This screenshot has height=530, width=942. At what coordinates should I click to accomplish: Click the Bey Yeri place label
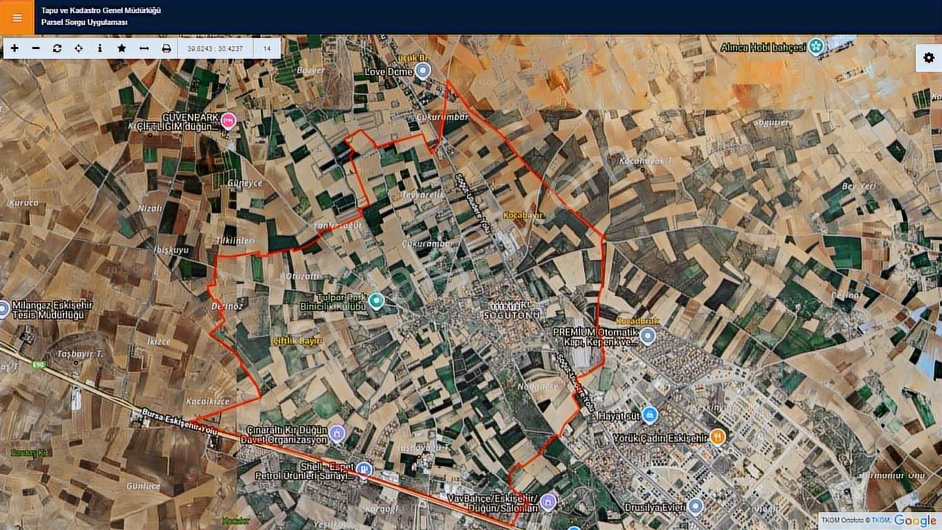pos(859,186)
